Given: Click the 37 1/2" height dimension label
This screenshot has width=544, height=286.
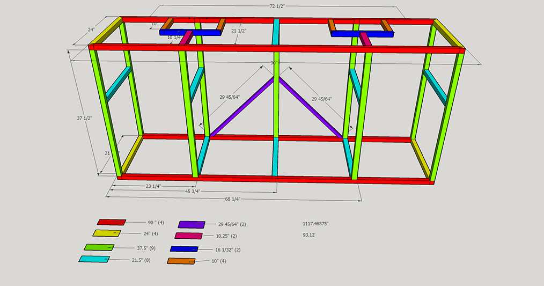Looking at the screenshot, I should pyautogui.click(x=84, y=119).
